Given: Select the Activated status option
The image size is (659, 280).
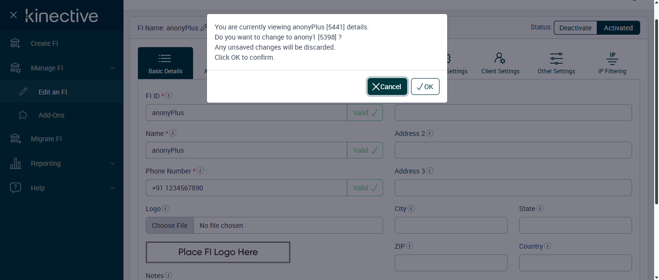Looking at the screenshot, I should (618, 28).
